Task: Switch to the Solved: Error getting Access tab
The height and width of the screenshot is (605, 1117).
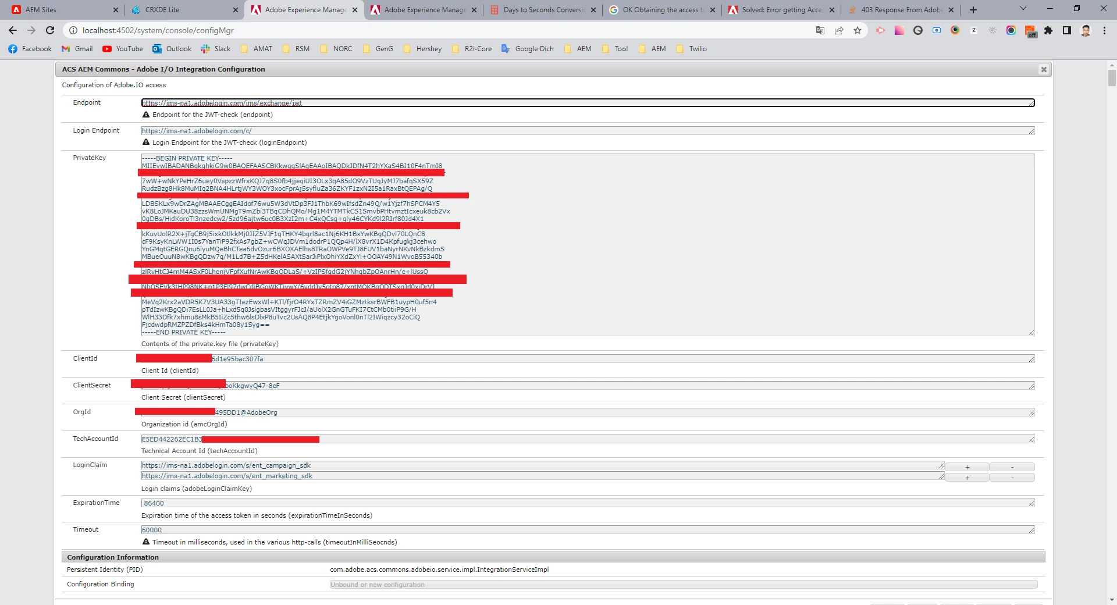Action: (782, 10)
